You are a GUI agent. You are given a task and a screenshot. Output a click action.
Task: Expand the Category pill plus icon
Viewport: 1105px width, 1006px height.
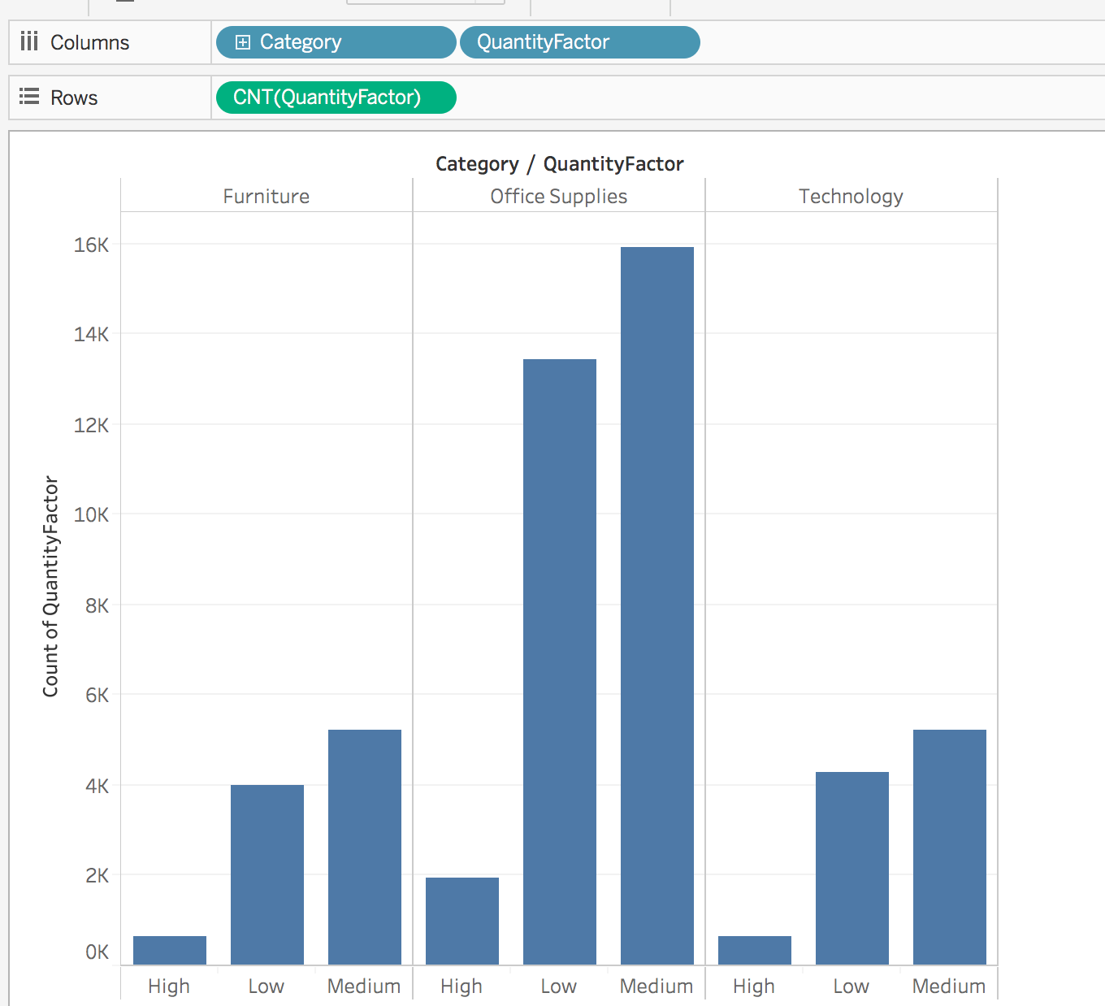[242, 42]
